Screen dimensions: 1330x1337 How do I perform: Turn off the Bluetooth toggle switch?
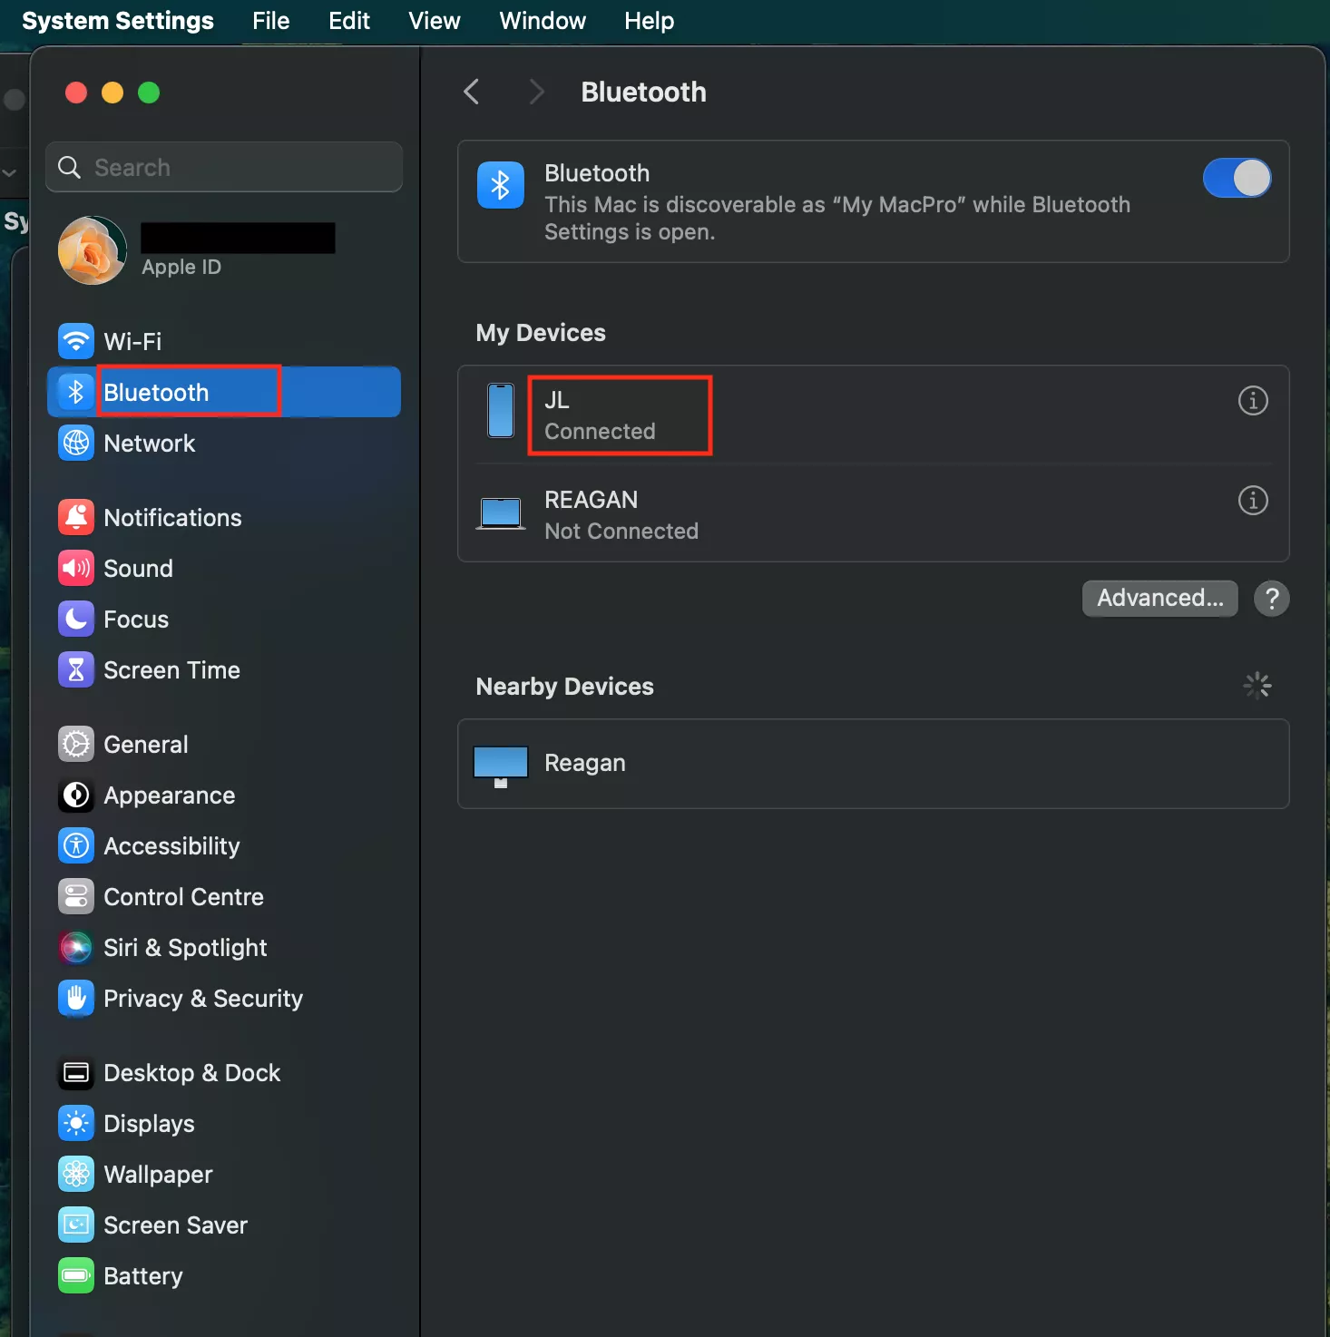(1236, 178)
